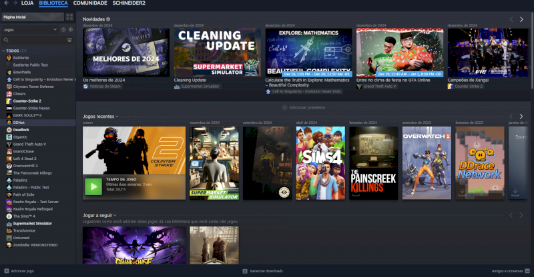This screenshot has width=534, height=277.
Task: Click the Unturned sidebar icon
Action: 9,238
